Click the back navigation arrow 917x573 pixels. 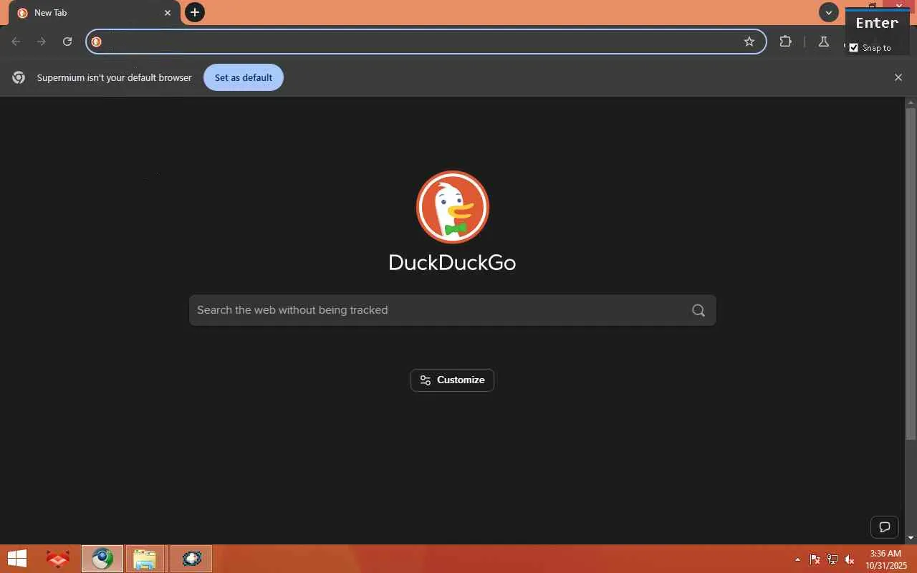coord(16,42)
